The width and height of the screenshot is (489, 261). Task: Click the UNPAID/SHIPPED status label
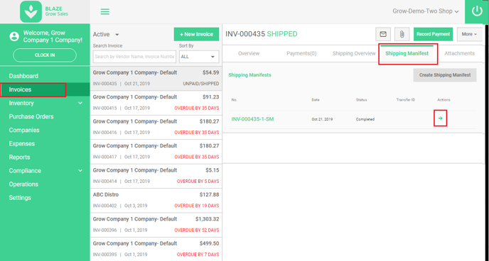[x=201, y=84]
